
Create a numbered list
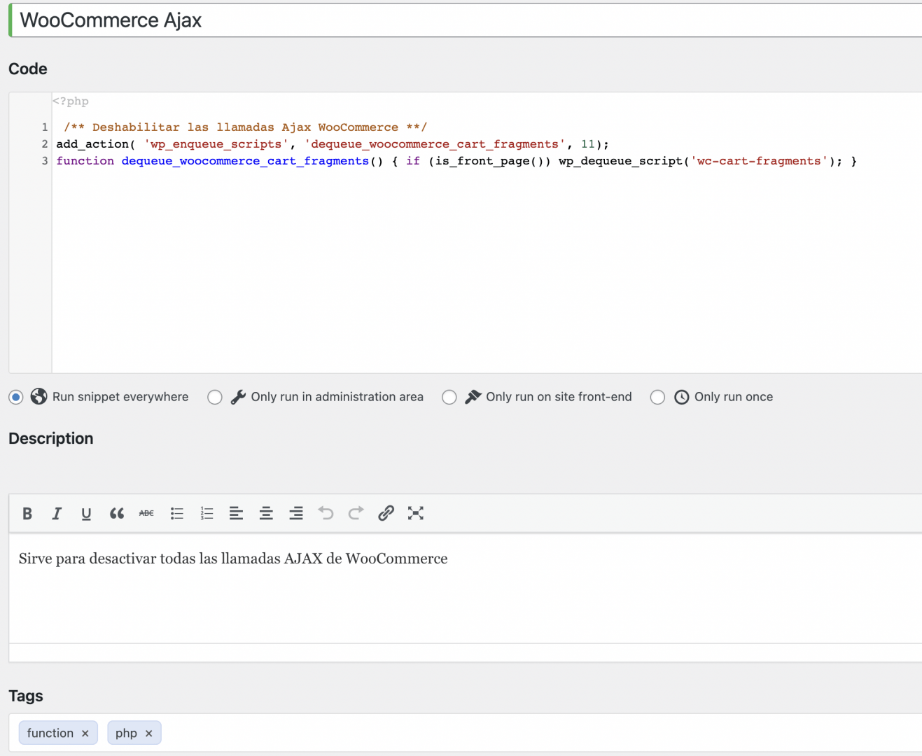207,514
